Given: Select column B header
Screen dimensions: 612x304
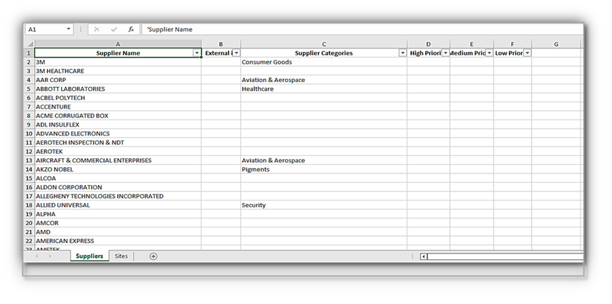Looking at the screenshot, I should click(x=221, y=44).
